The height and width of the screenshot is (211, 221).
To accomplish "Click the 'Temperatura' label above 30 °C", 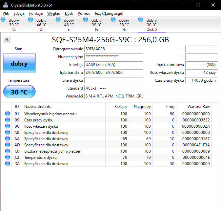I will (18, 80).
